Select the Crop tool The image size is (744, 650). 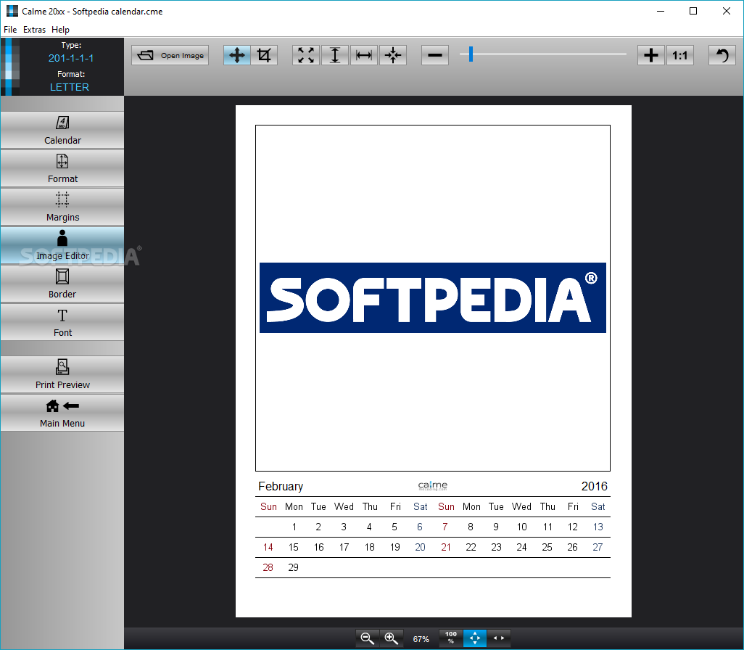click(x=264, y=55)
